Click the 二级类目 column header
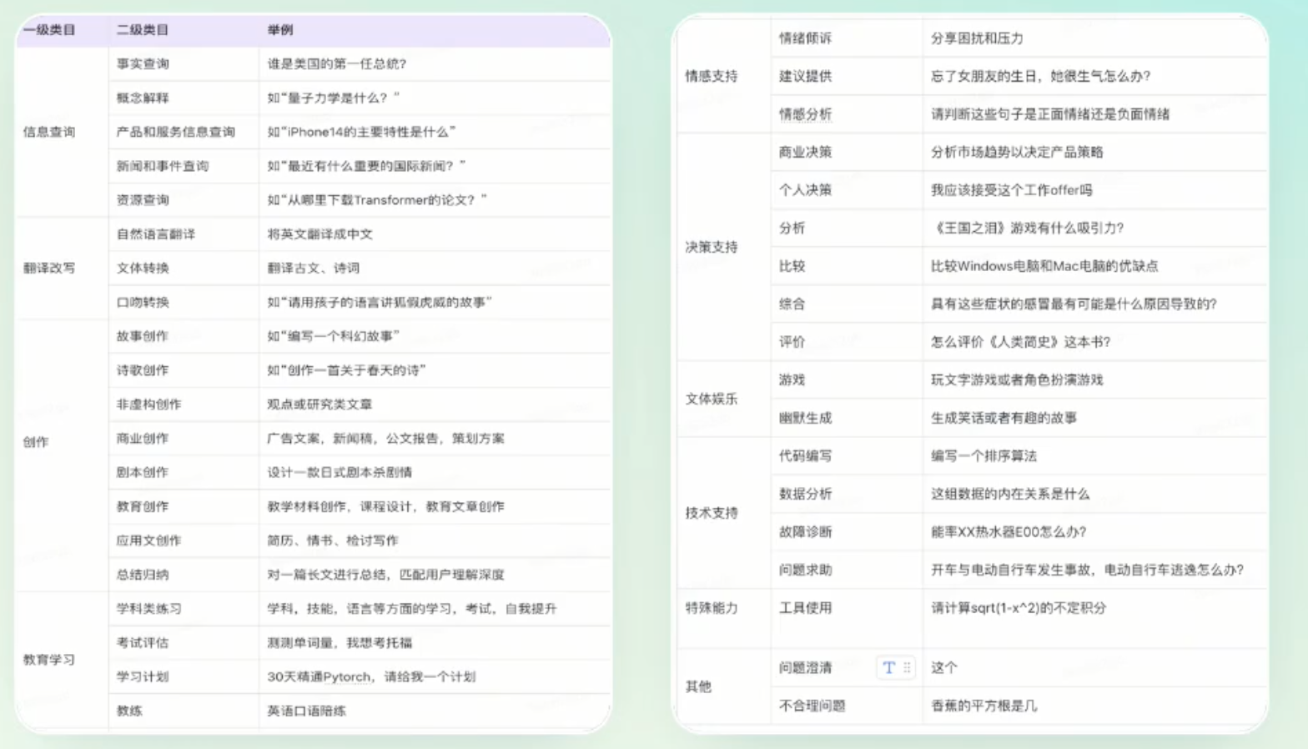The width and height of the screenshot is (1308, 749). point(143,30)
